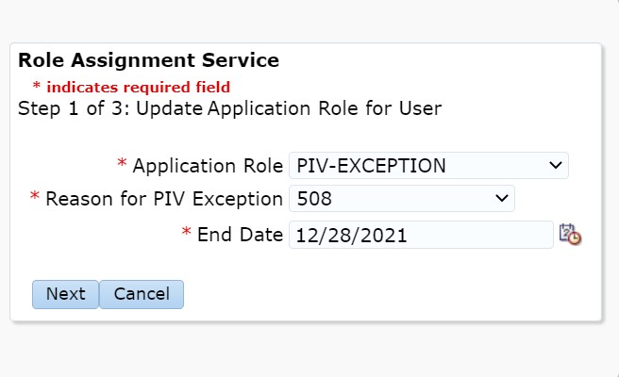
Task: Click the red asterisk beside End Date
Action: point(187,234)
